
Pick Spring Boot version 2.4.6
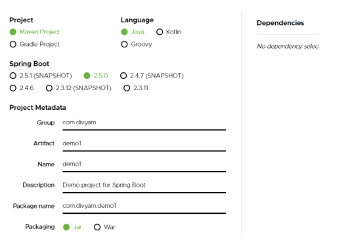[13, 88]
